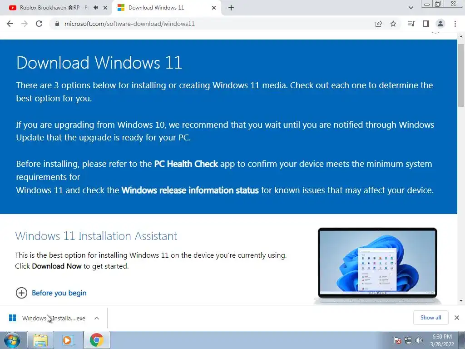The image size is (465, 349).
Task: Open Windows release information status link
Action: click(x=190, y=190)
